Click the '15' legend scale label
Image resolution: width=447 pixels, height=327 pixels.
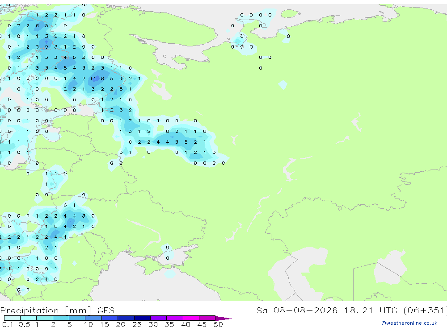(x=104, y=324)
